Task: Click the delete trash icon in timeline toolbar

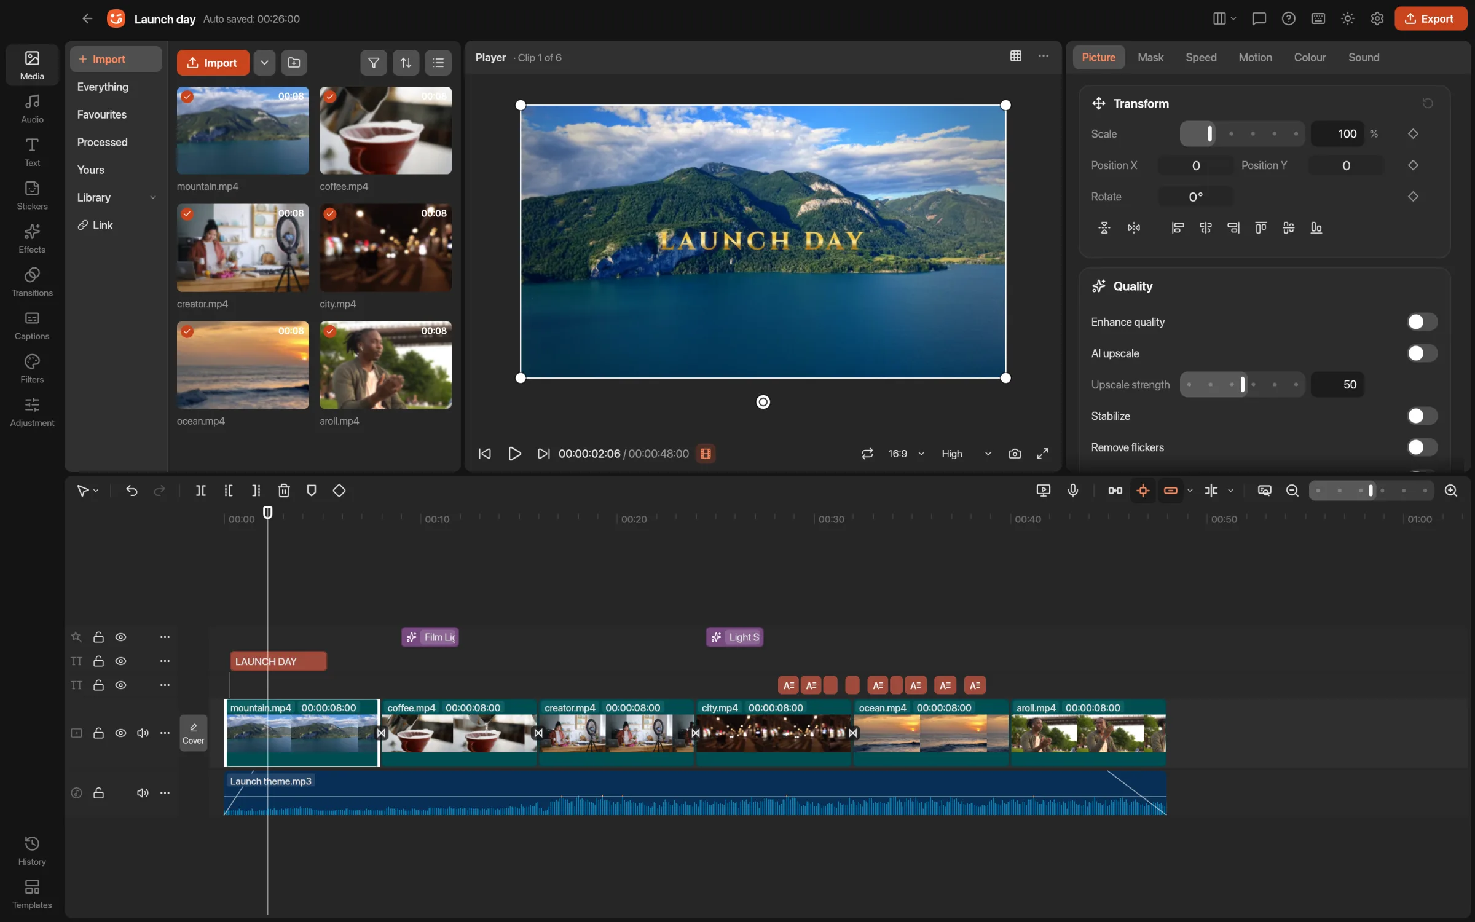Action: pyautogui.click(x=283, y=491)
